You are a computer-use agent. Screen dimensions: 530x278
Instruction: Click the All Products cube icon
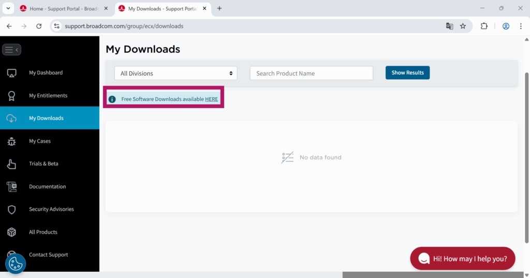(x=12, y=232)
